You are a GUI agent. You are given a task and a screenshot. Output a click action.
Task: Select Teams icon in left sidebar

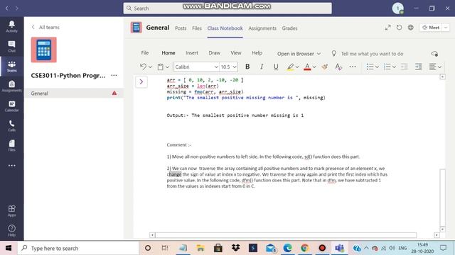[x=11, y=66]
